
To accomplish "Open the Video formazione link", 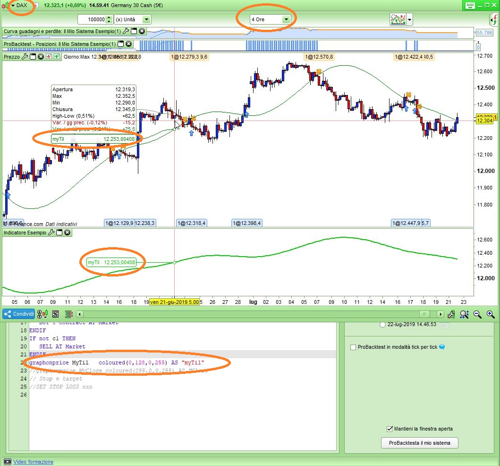I will (x=33, y=462).
